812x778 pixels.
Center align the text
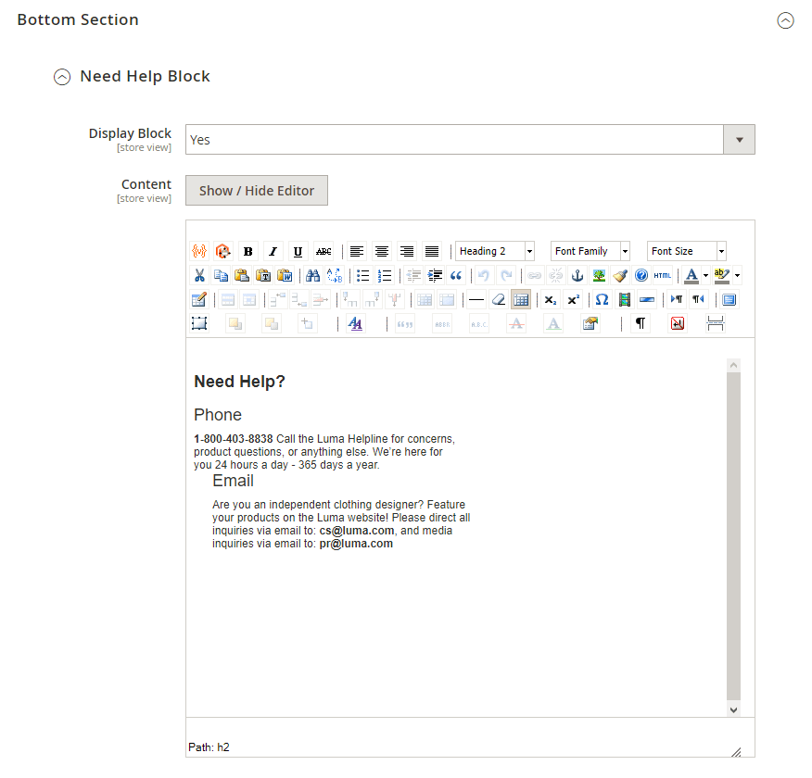tap(382, 251)
